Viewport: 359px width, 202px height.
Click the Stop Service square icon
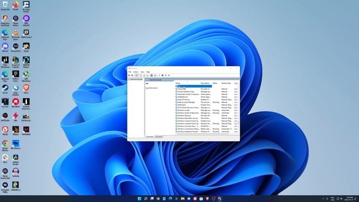163,75
